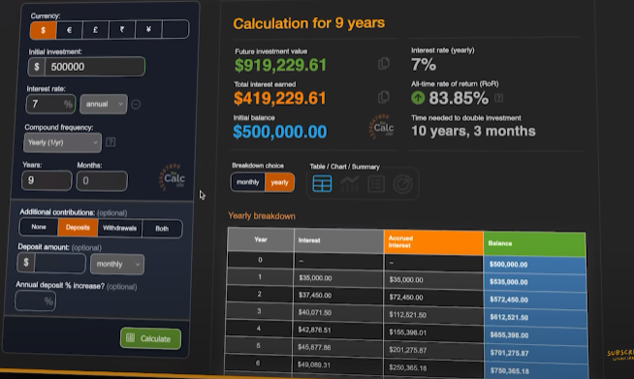Open the annual interest rate period dropdown
This screenshot has height=379, width=634.
pos(104,104)
